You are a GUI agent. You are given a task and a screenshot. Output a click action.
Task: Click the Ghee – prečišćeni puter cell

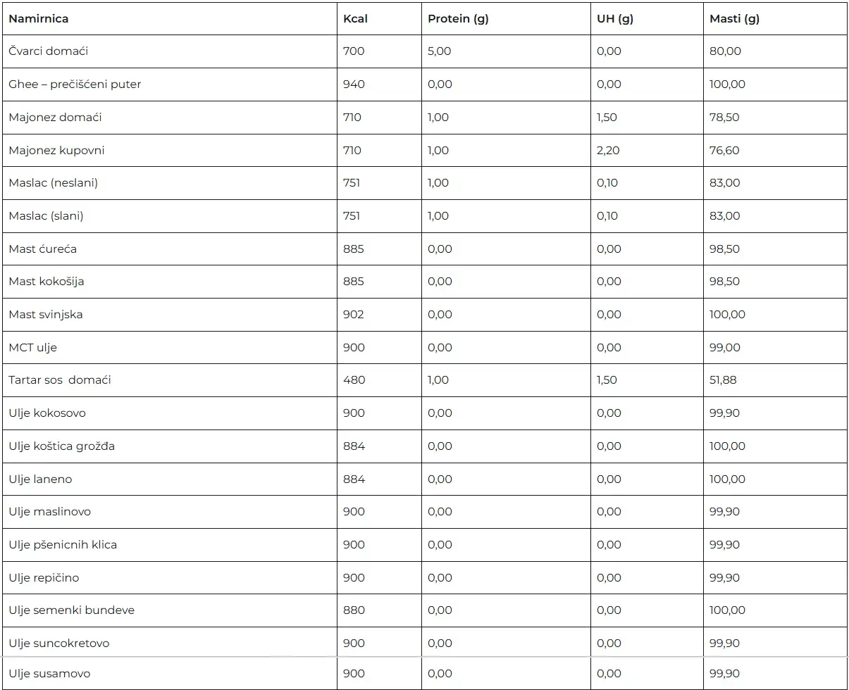(75, 84)
